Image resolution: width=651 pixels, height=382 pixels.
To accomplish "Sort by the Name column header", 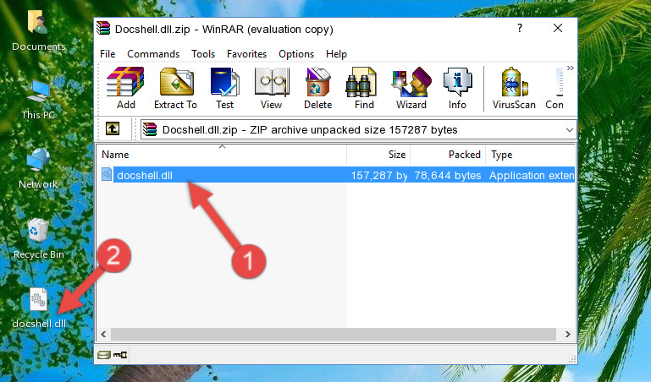I will click(x=222, y=155).
